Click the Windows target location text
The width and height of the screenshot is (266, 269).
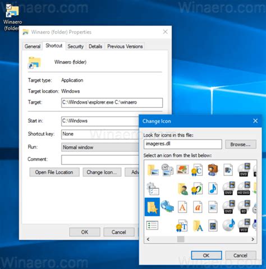71,91
